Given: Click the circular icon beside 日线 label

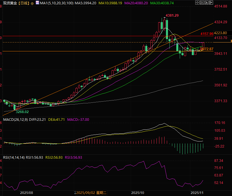Looking at the screenshot, I should 32,3.
